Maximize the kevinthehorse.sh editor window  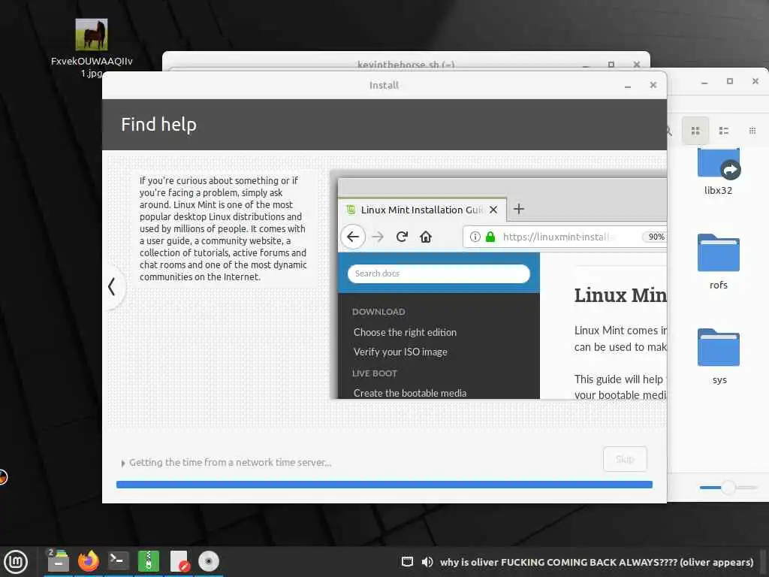coord(611,65)
